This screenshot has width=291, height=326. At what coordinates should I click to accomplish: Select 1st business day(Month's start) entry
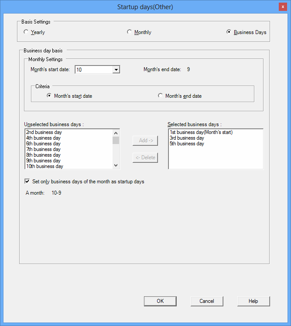(201, 132)
